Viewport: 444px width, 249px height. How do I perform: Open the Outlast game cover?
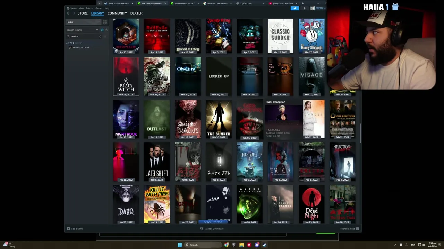157,119
